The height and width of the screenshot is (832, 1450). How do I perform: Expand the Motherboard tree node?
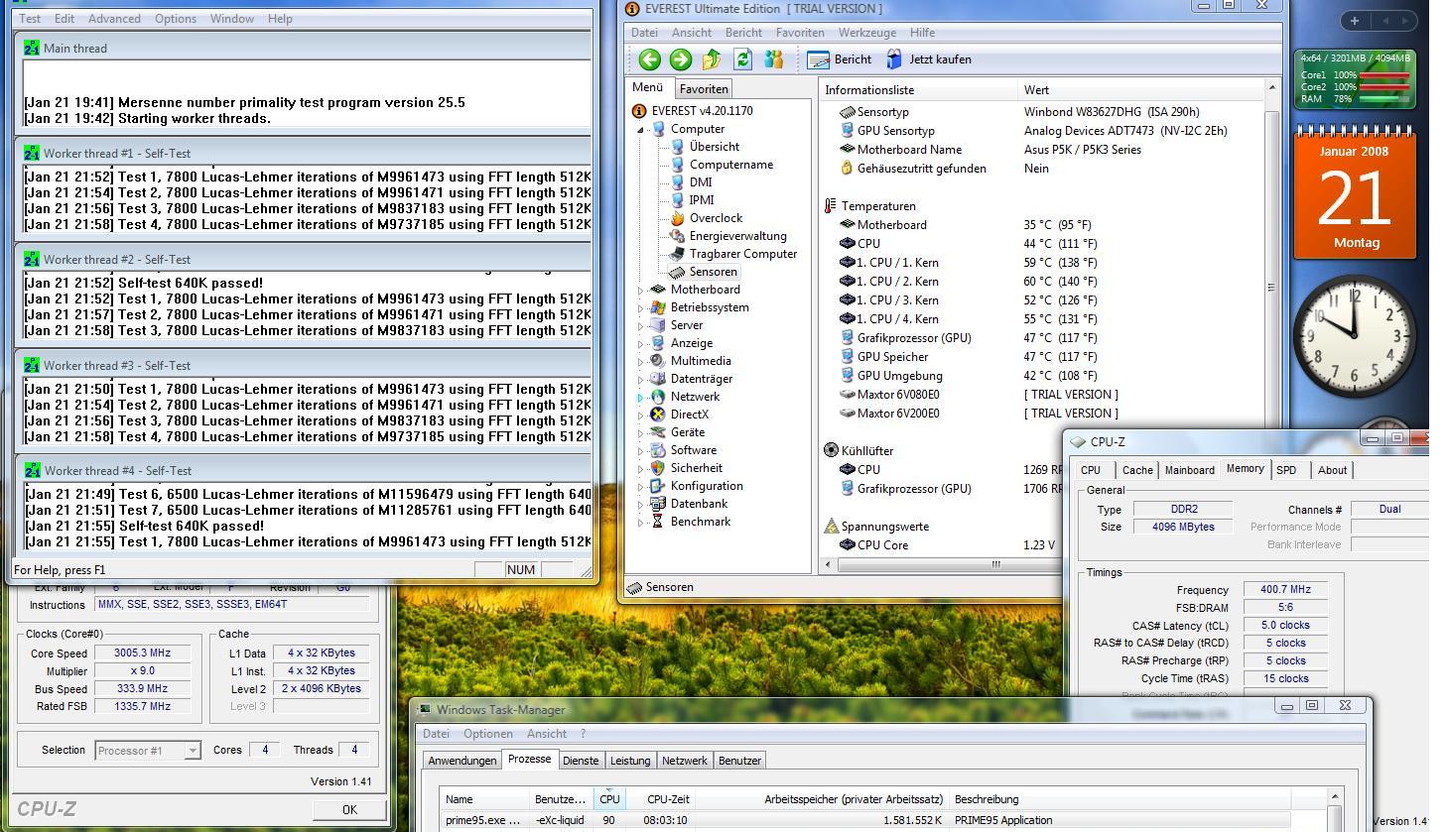(x=641, y=290)
